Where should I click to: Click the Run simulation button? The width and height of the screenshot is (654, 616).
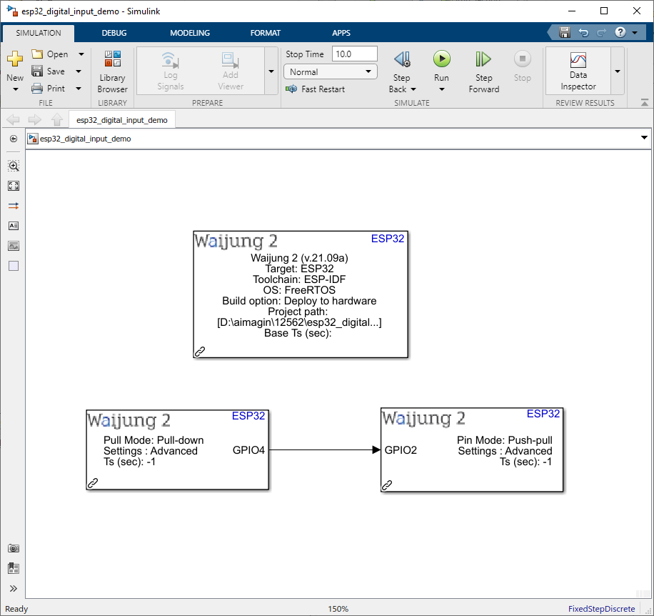441,59
